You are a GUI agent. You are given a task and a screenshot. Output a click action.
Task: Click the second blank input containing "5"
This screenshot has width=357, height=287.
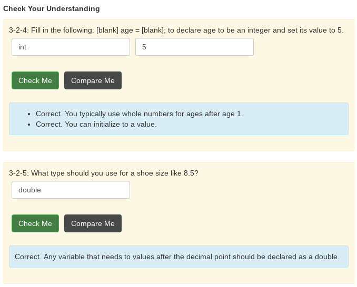pyautogui.click(x=194, y=47)
